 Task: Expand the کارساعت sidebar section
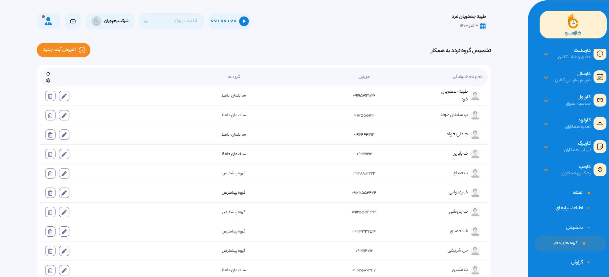coord(546,54)
